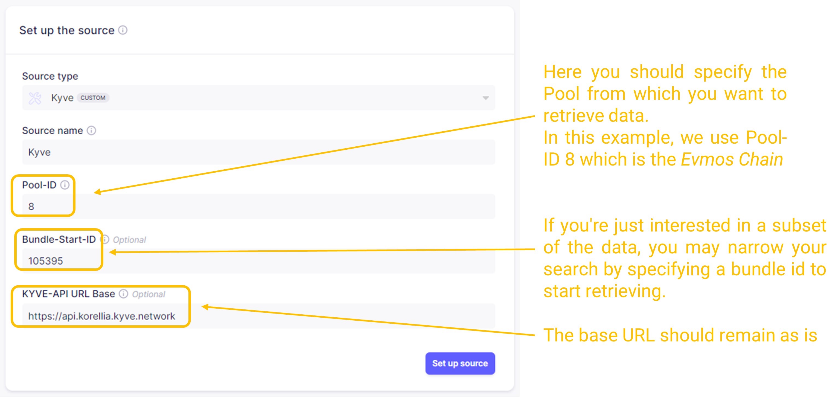838x406 pixels.
Task: Click the "base URL should remain as is" note
Action: click(680, 335)
